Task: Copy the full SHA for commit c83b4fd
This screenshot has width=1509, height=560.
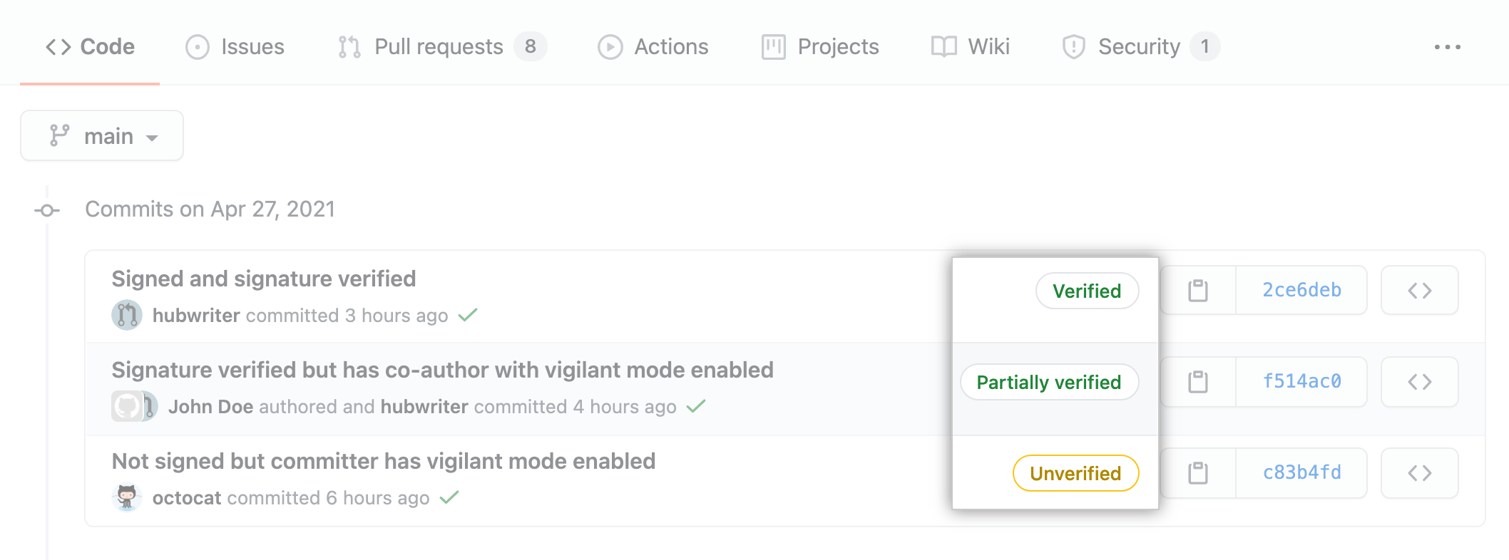Action: 1198,472
